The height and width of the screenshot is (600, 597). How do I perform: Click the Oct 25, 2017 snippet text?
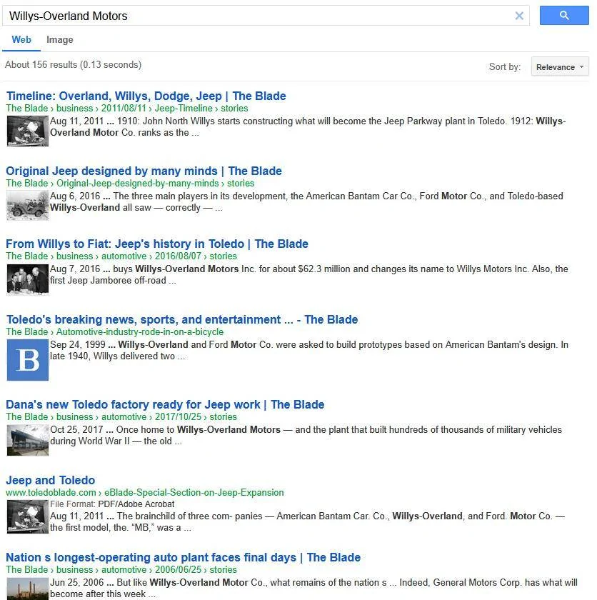pos(306,436)
